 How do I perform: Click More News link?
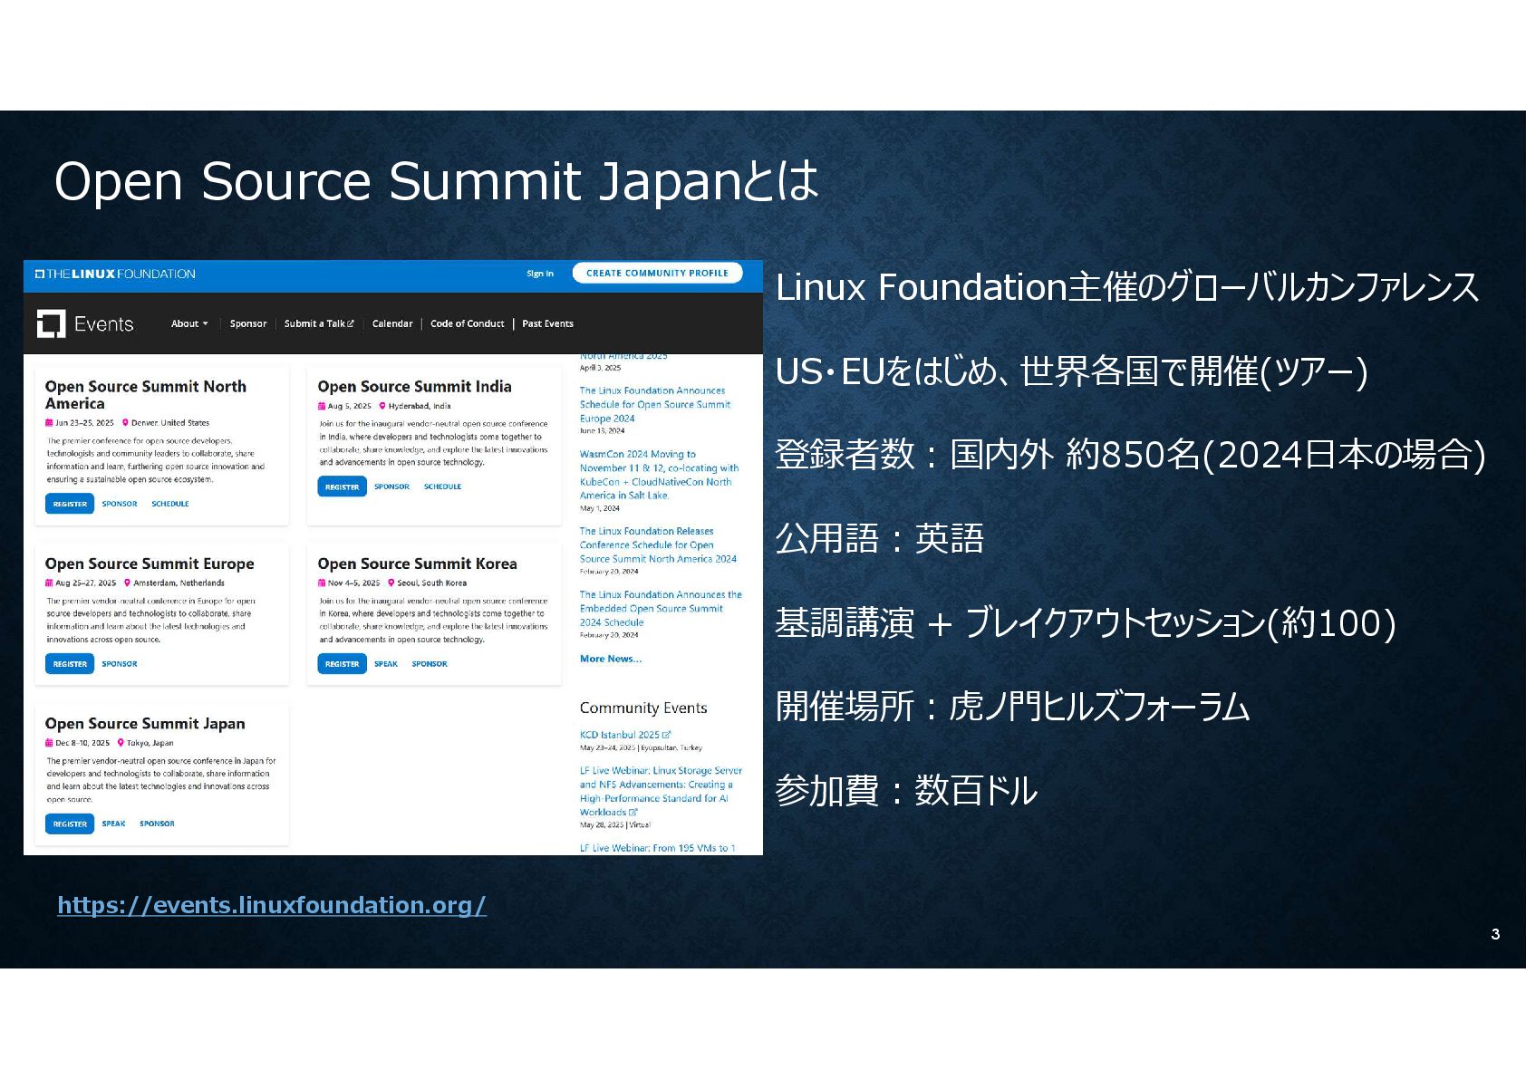pos(611,659)
